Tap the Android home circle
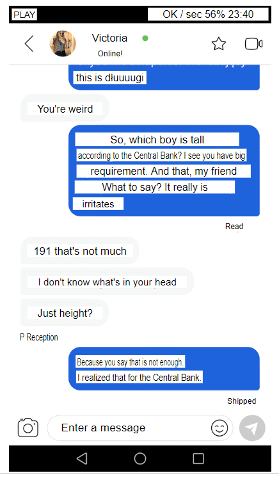The image size is (279, 480). pos(140,459)
